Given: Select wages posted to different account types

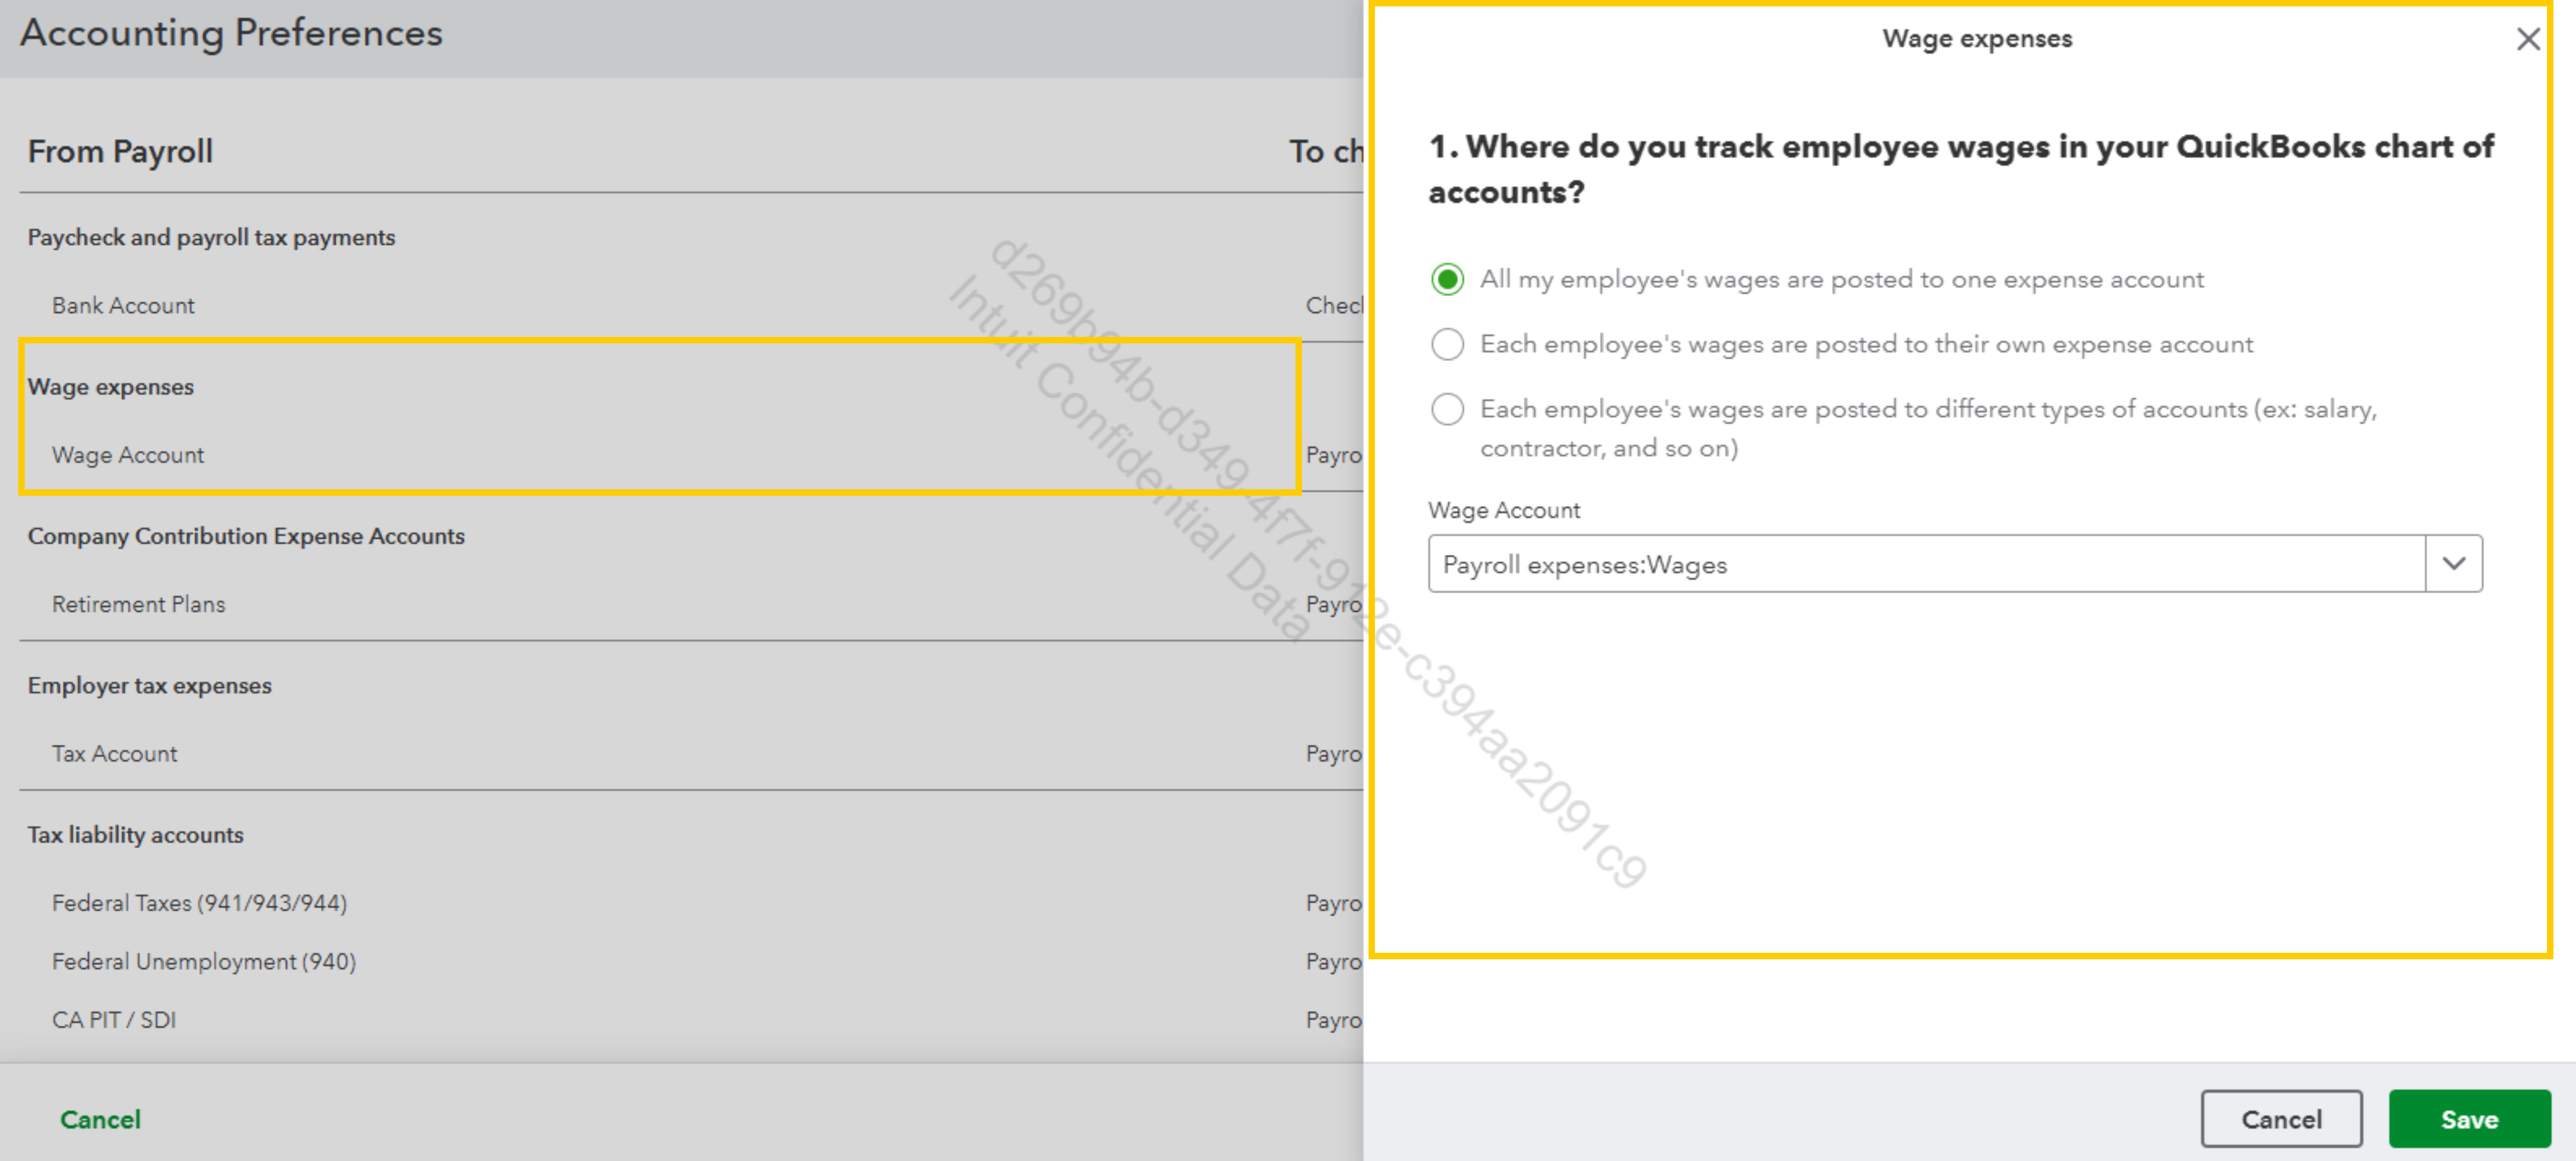Looking at the screenshot, I should click(1447, 409).
